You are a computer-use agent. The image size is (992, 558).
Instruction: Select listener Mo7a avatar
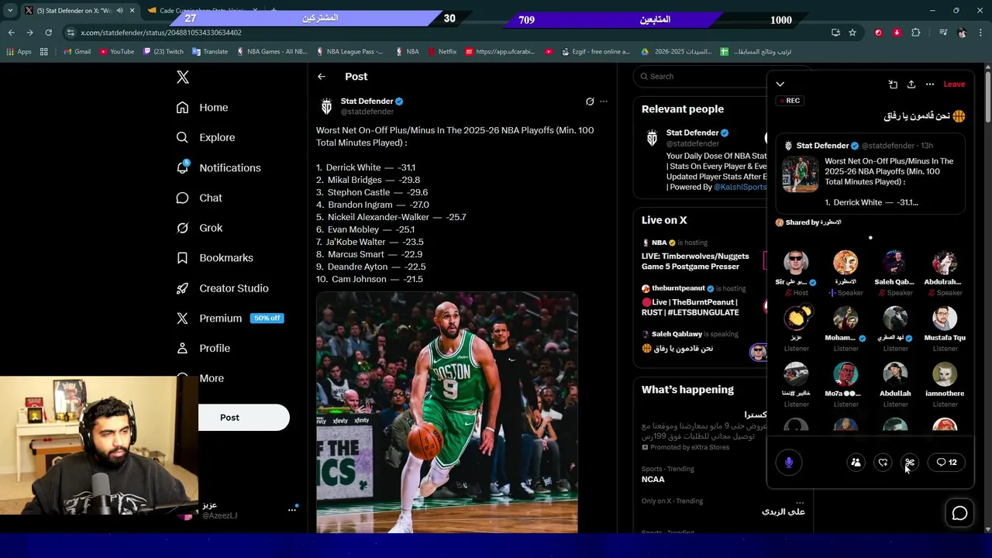(x=846, y=374)
